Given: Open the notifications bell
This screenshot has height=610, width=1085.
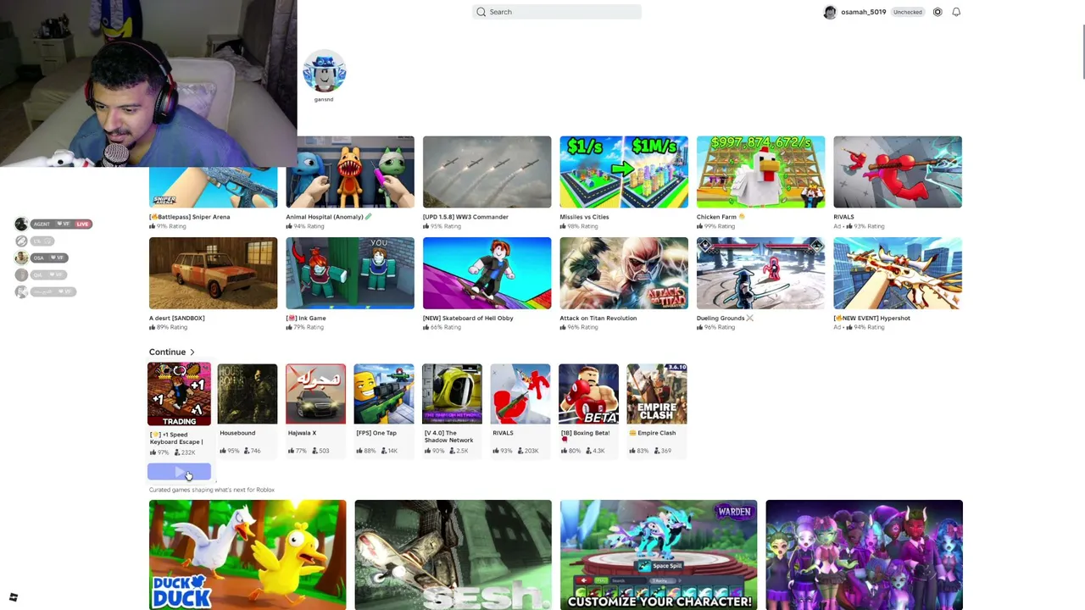Looking at the screenshot, I should click(x=956, y=12).
